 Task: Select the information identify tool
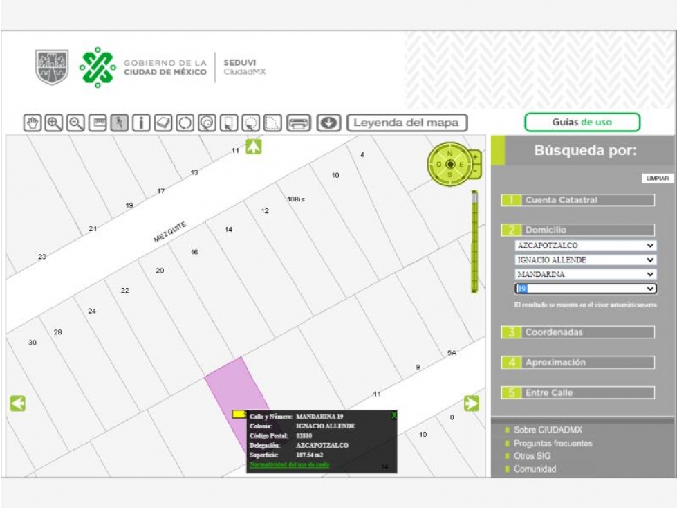click(141, 123)
